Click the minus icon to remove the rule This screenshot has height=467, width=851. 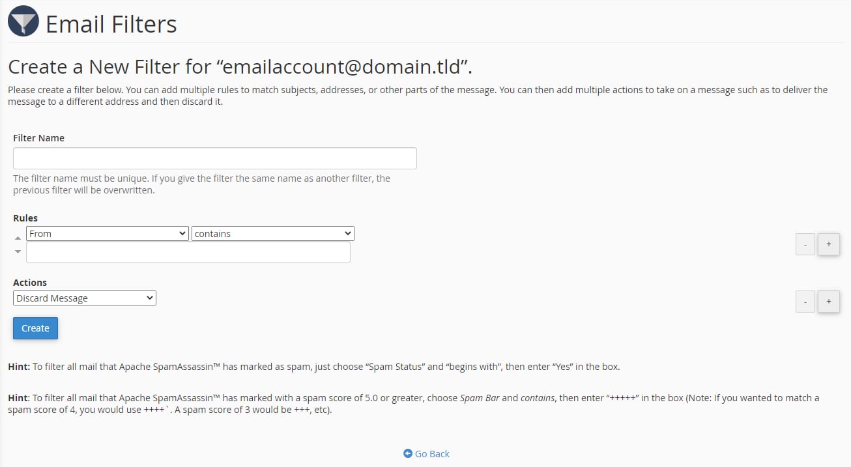[805, 244]
